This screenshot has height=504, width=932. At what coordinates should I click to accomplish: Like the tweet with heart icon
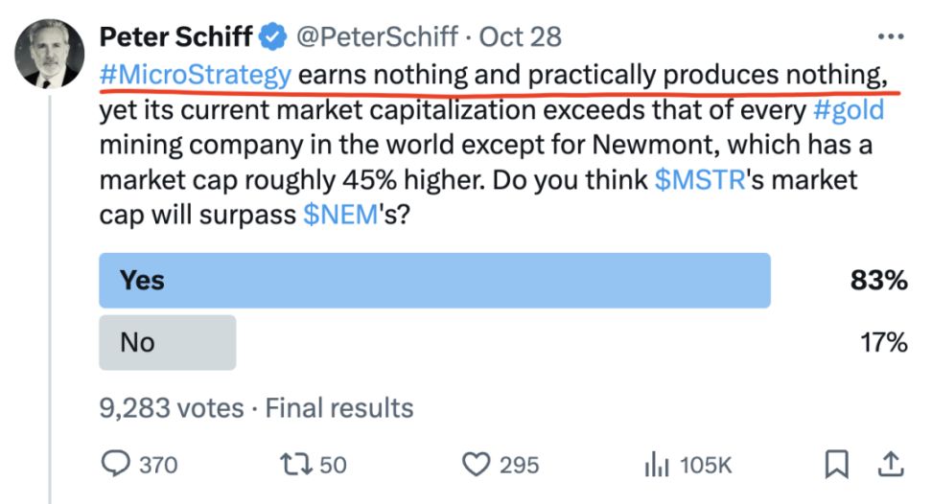(476, 465)
